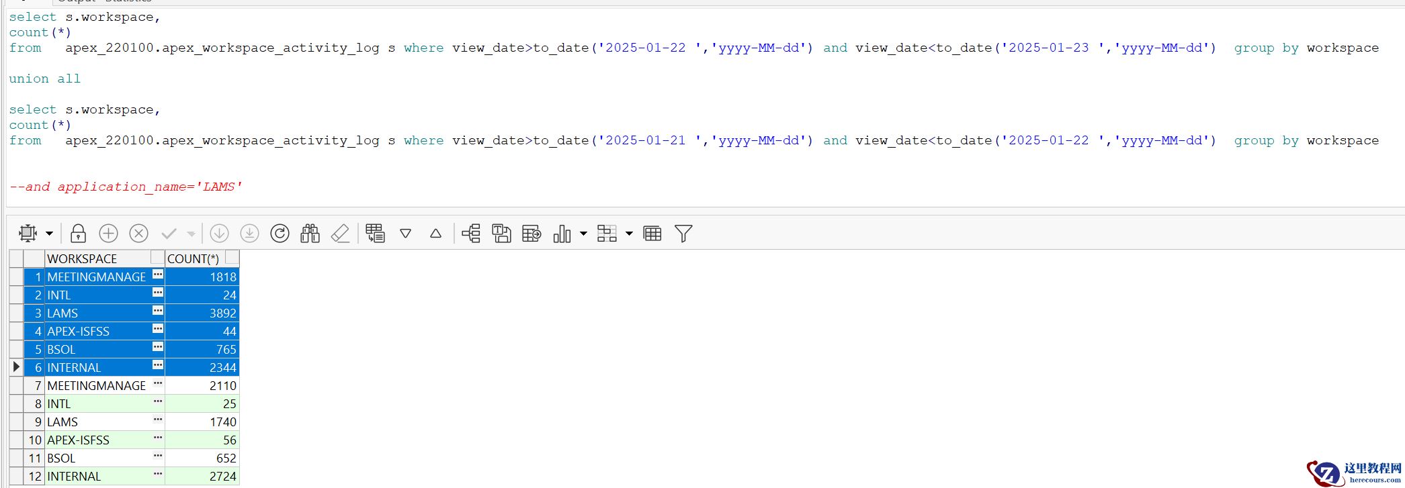Click row number 11 indicator cell

[34, 458]
